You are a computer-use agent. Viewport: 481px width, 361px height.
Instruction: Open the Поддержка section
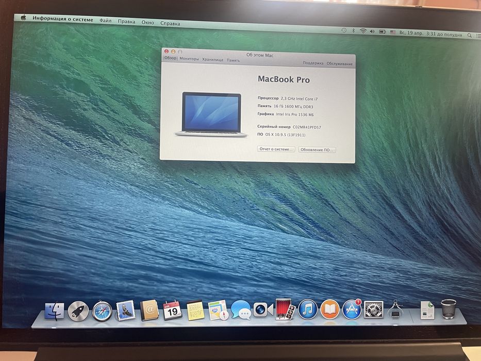313,63
